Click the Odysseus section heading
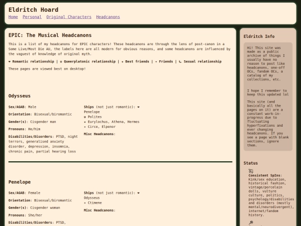This screenshot has width=301, height=226. pyautogui.click(x=20, y=96)
